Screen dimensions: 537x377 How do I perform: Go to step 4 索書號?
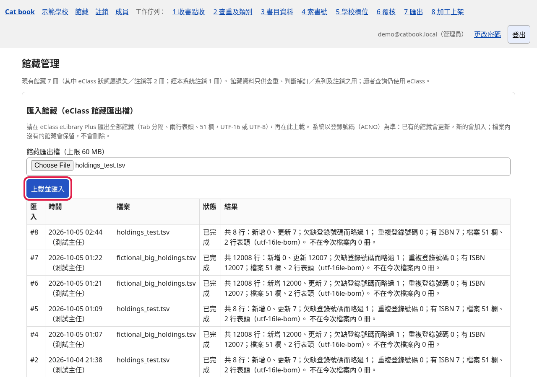(x=315, y=12)
